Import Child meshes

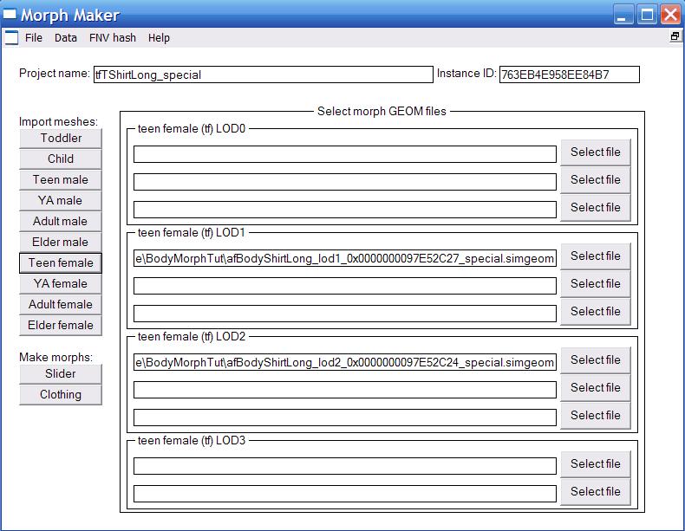(x=61, y=159)
